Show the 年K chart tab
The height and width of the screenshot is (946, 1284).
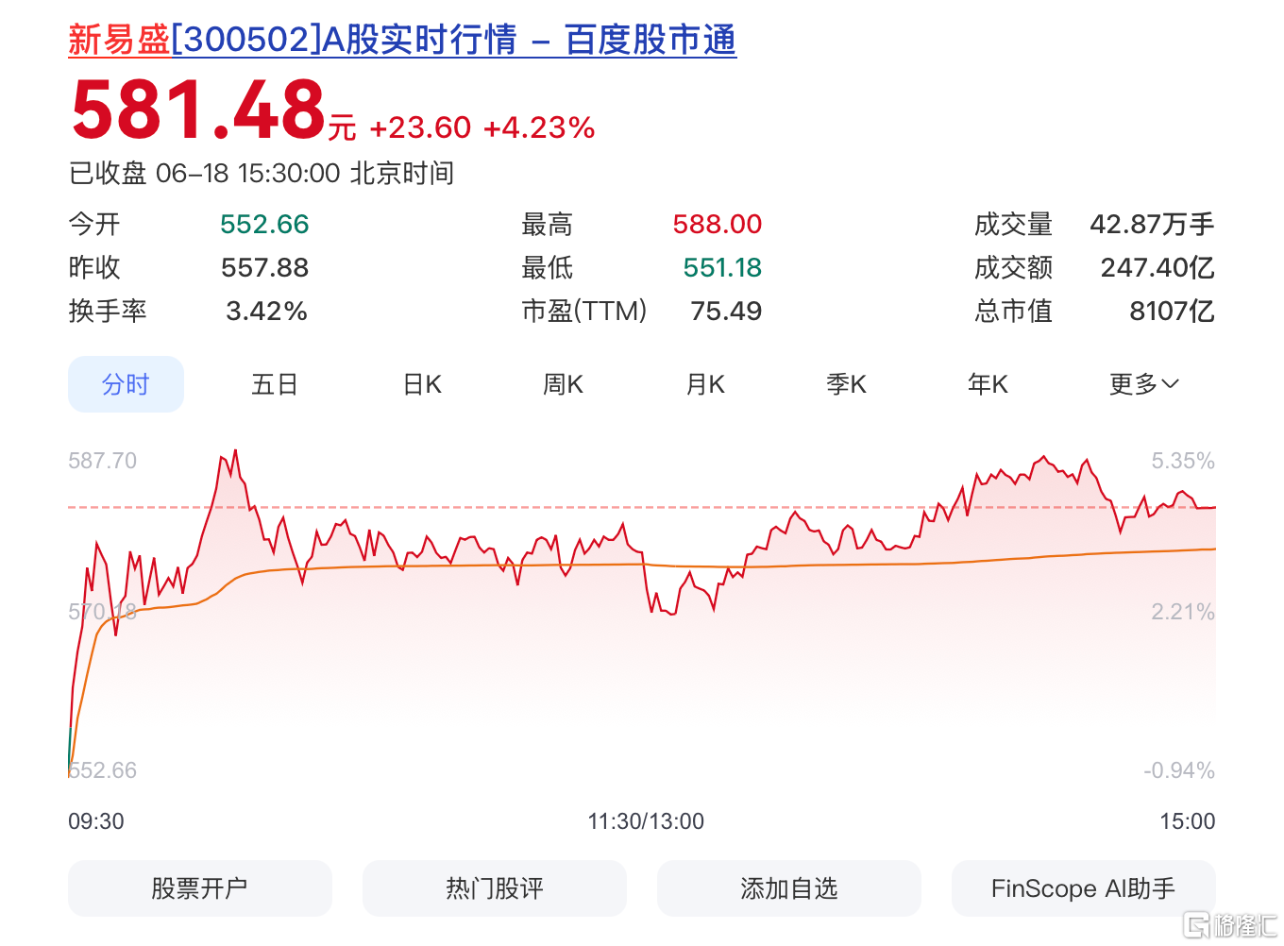(x=988, y=384)
